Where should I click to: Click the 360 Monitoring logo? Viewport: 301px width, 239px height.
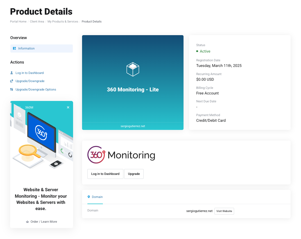pos(121,155)
